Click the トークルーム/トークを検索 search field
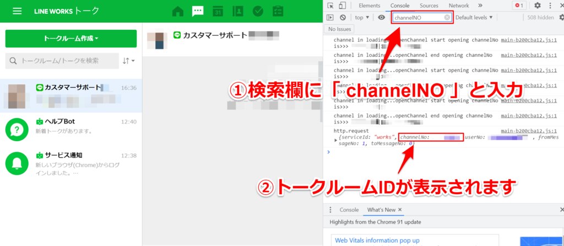 coord(62,61)
